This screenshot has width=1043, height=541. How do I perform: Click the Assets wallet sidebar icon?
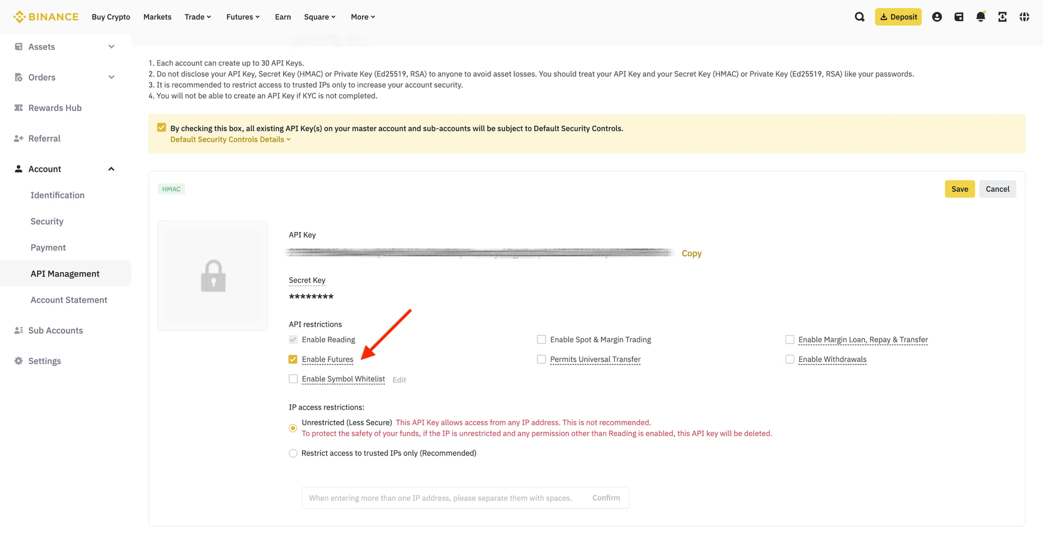[x=19, y=46]
